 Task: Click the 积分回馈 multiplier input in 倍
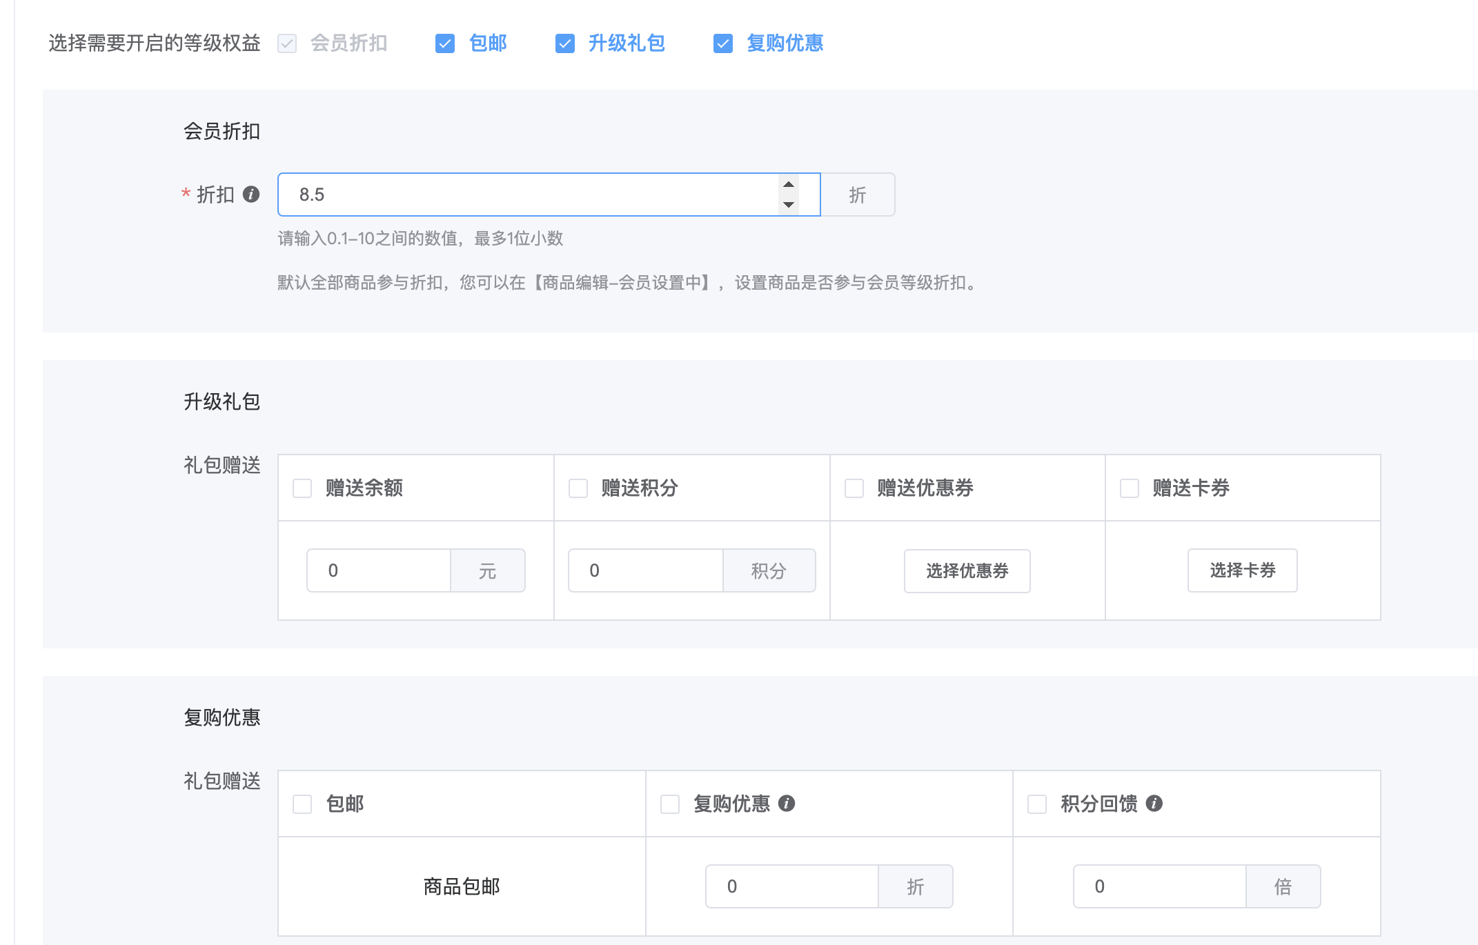click(1160, 886)
